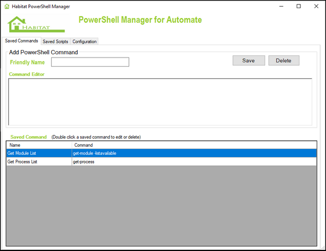Viewport: 326px width, 251px height.
Task: Maximize the Habitat PowerShell Manager window
Action: (x=298, y=6)
